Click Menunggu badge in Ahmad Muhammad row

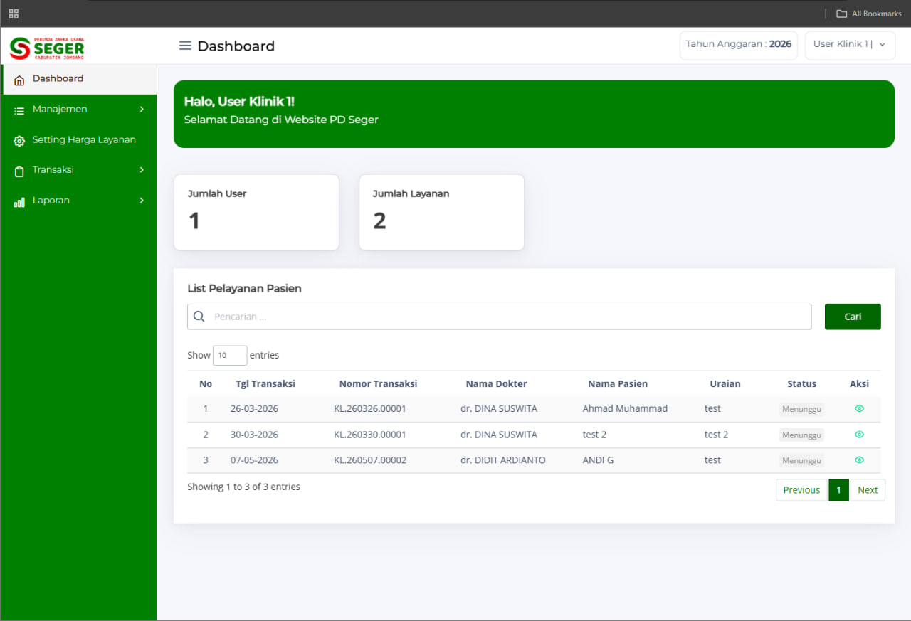point(801,409)
